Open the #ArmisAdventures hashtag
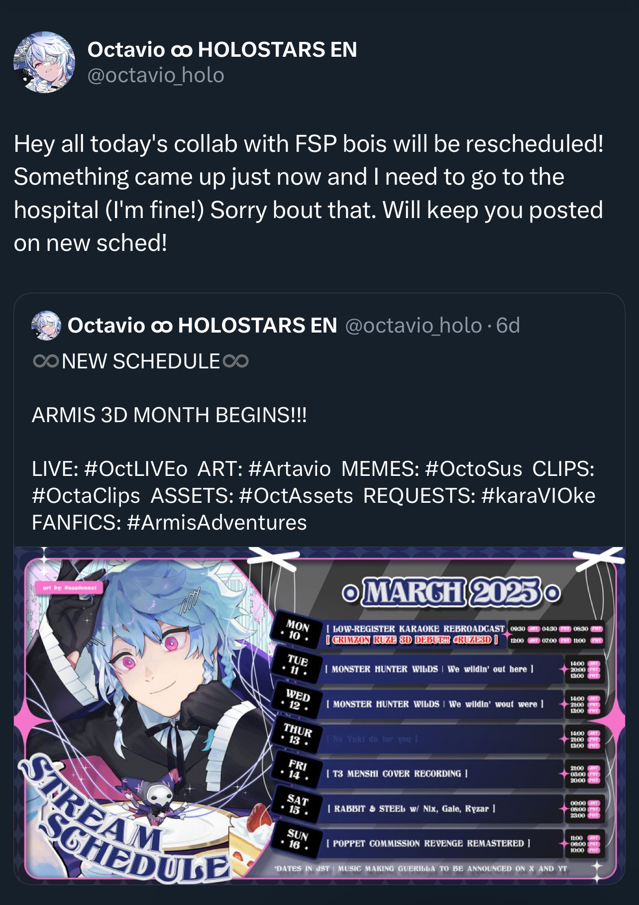Screen dimensions: 639x905 217,523
